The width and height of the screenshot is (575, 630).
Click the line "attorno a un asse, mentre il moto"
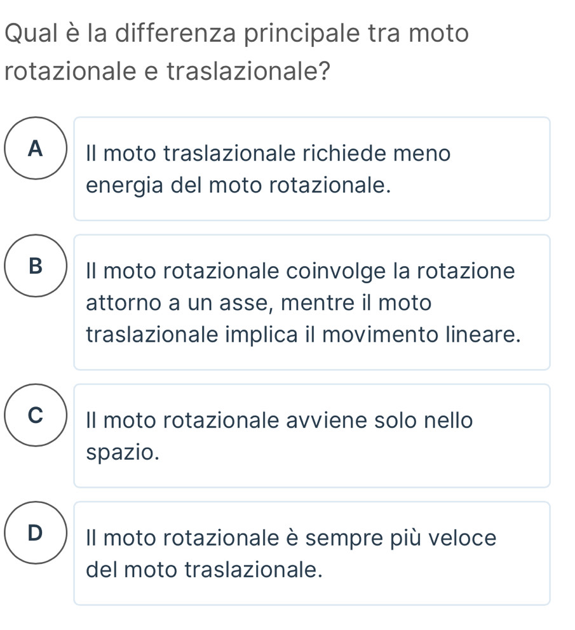[259, 303]
